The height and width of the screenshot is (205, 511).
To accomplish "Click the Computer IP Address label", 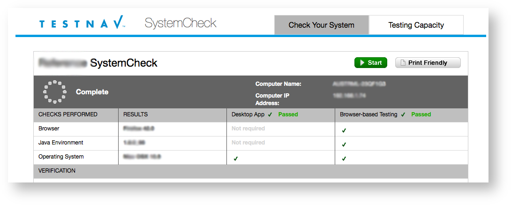I will [x=272, y=99].
